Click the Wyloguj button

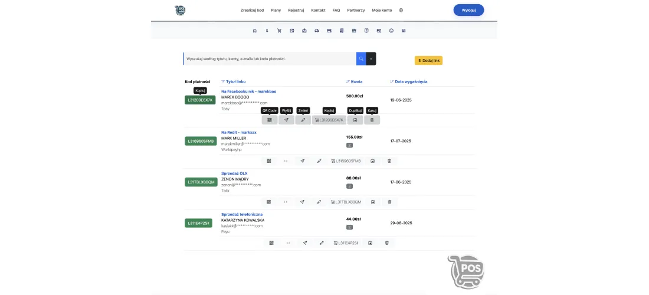click(468, 10)
